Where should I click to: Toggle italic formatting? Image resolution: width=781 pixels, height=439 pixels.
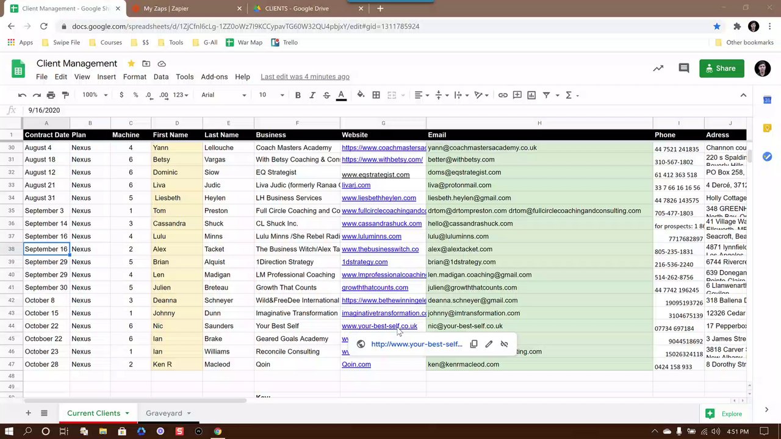pyautogui.click(x=312, y=95)
